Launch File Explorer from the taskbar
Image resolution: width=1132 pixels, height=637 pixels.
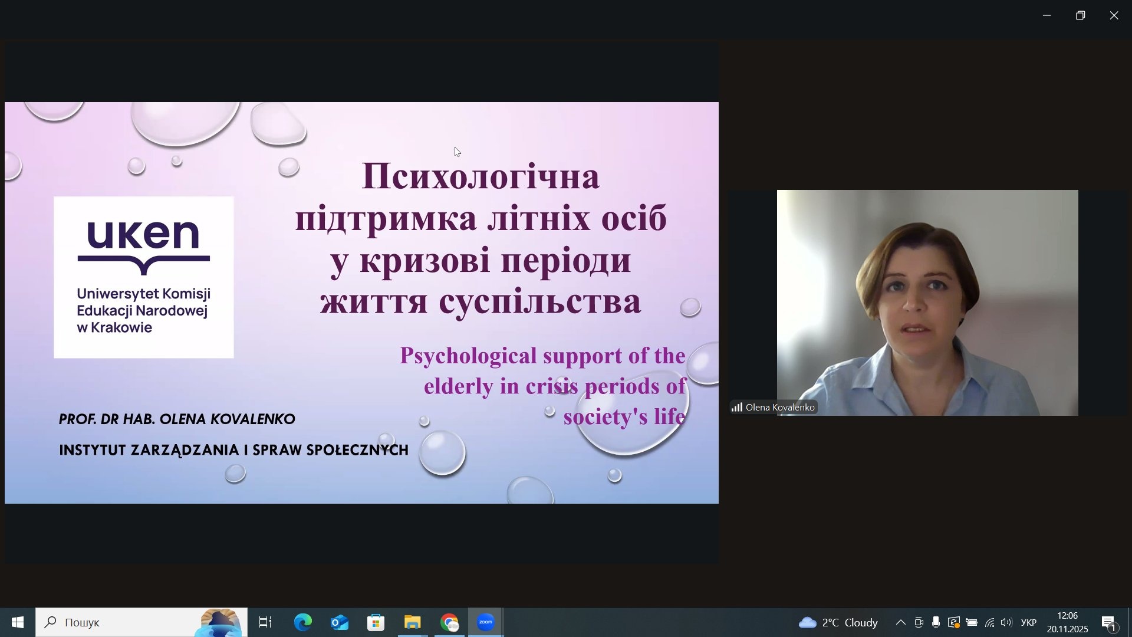tap(412, 623)
